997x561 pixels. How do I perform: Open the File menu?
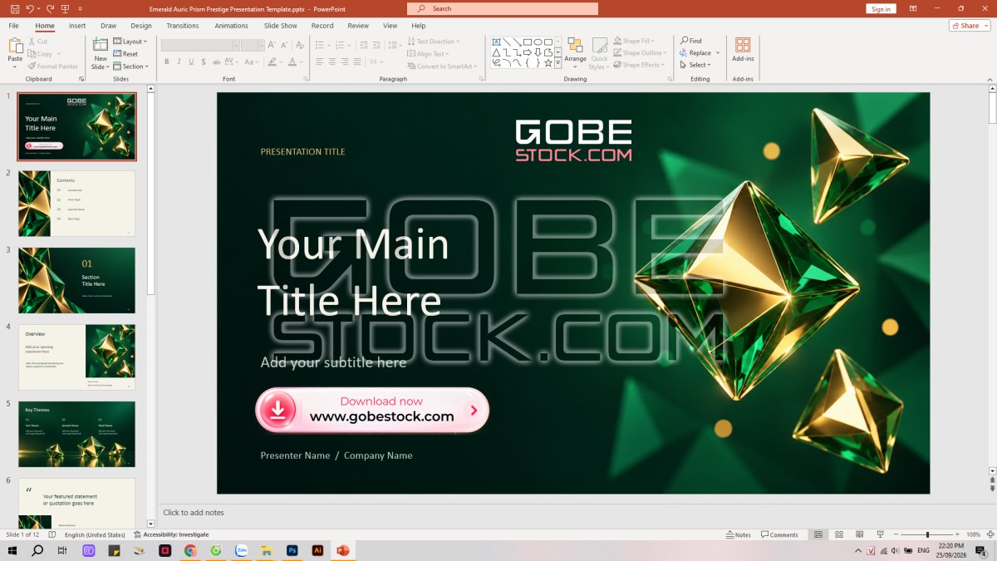point(13,26)
